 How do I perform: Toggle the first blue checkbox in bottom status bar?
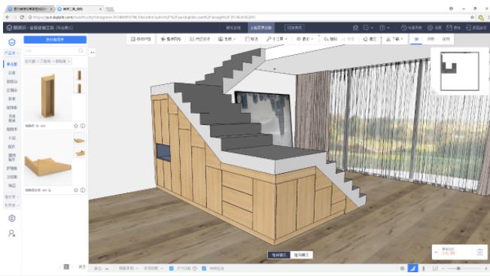[172, 268]
